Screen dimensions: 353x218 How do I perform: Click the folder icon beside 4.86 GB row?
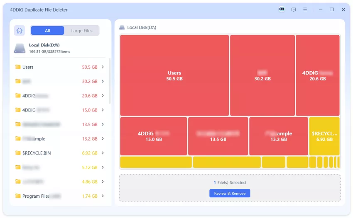point(18,182)
